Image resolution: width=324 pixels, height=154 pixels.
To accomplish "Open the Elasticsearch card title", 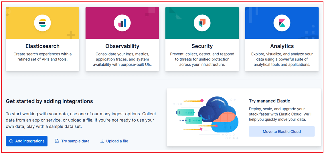I will click(x=42, y=46).
